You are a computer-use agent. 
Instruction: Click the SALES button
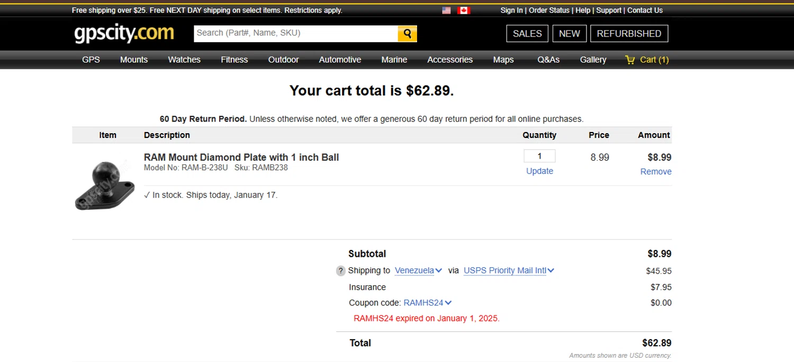[x=527, y=33]
